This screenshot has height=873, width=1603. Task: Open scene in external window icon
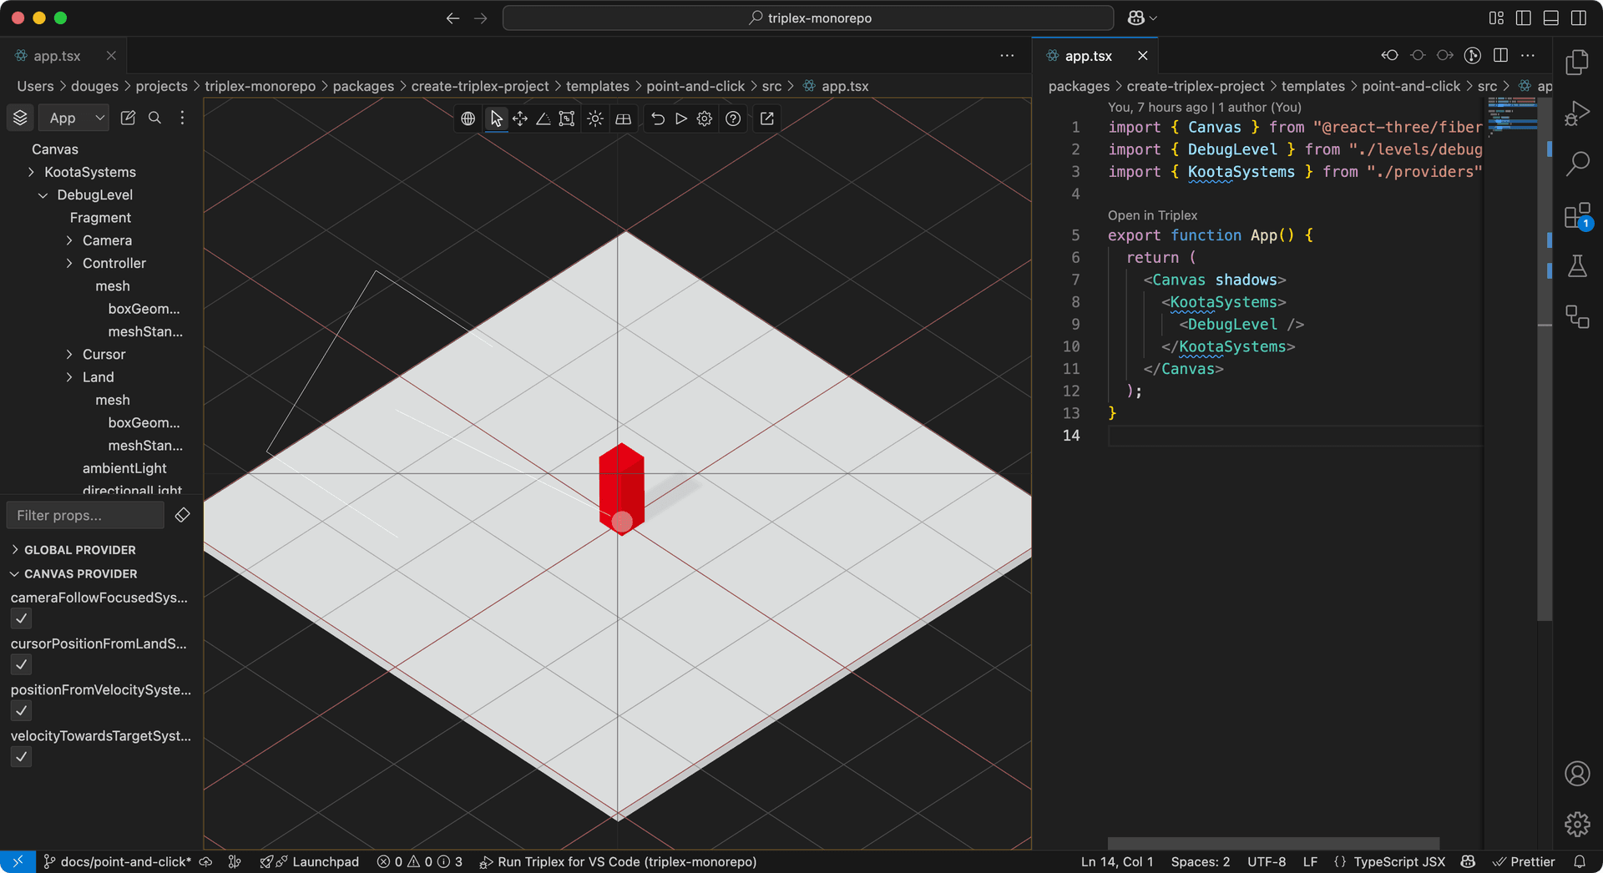click(x=766, y=119)
